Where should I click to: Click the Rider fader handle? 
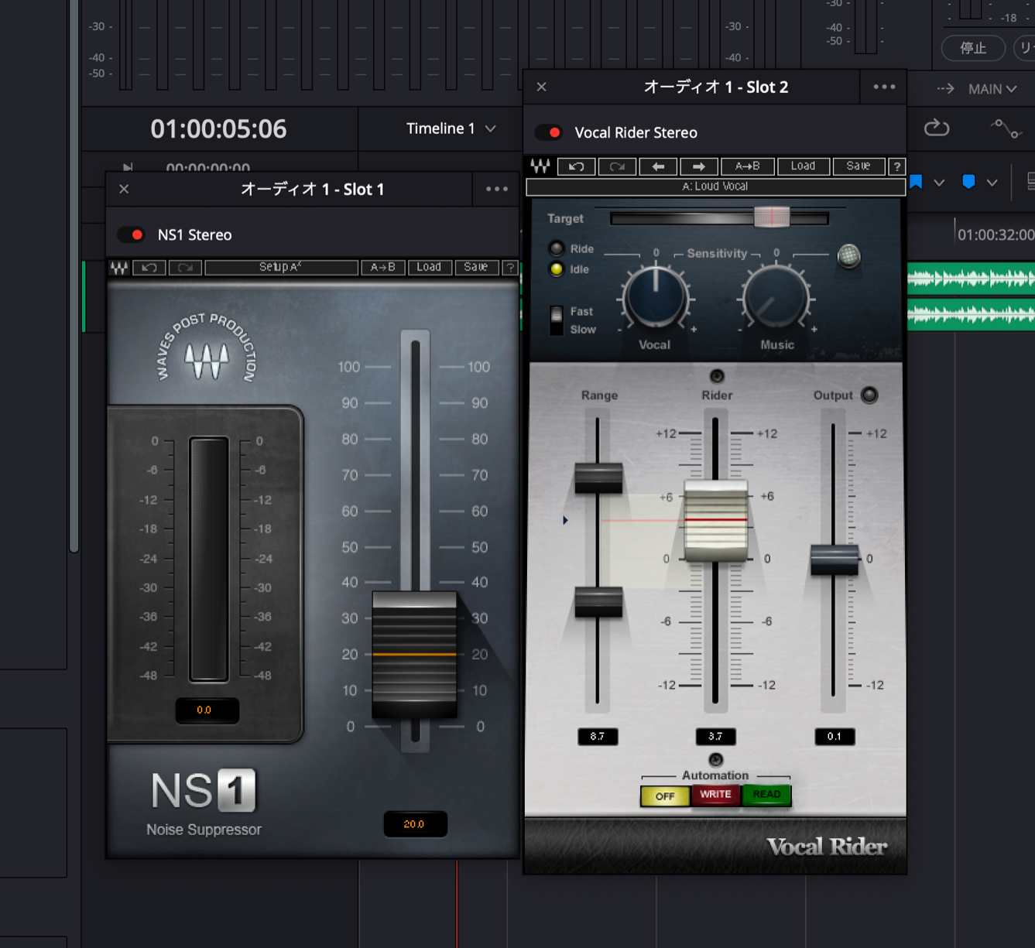point(716,520)
